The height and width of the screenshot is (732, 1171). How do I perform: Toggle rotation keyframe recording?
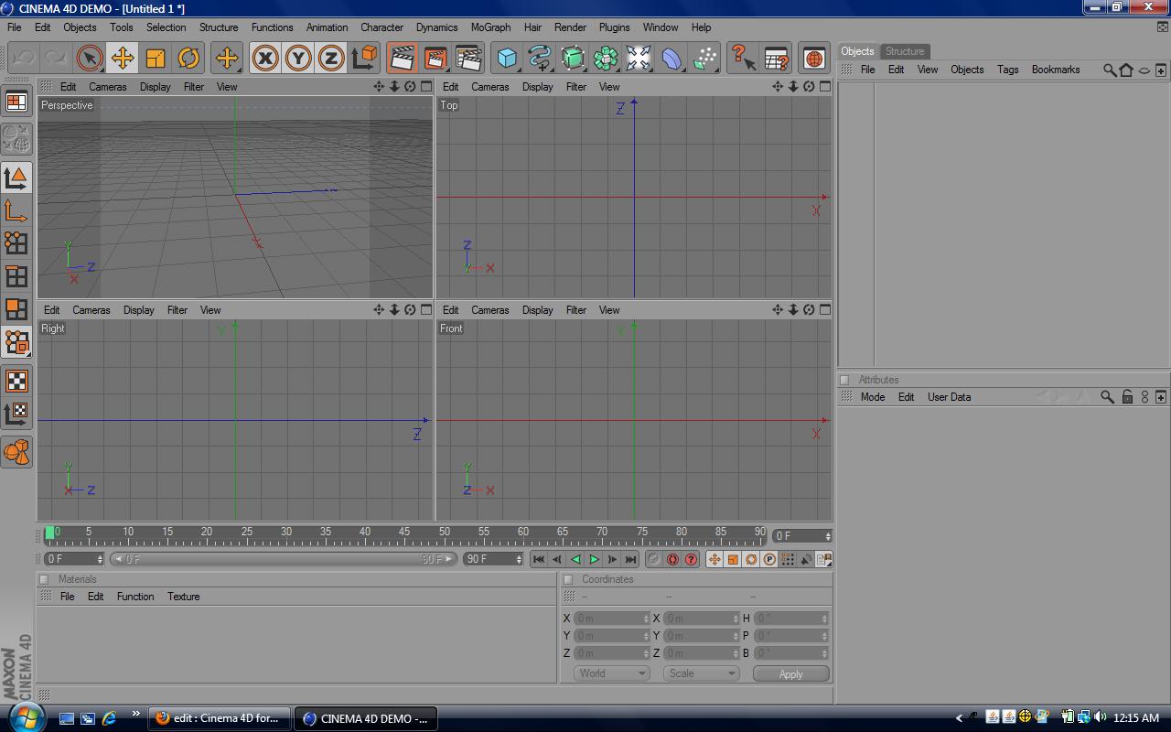click(751, 559)
